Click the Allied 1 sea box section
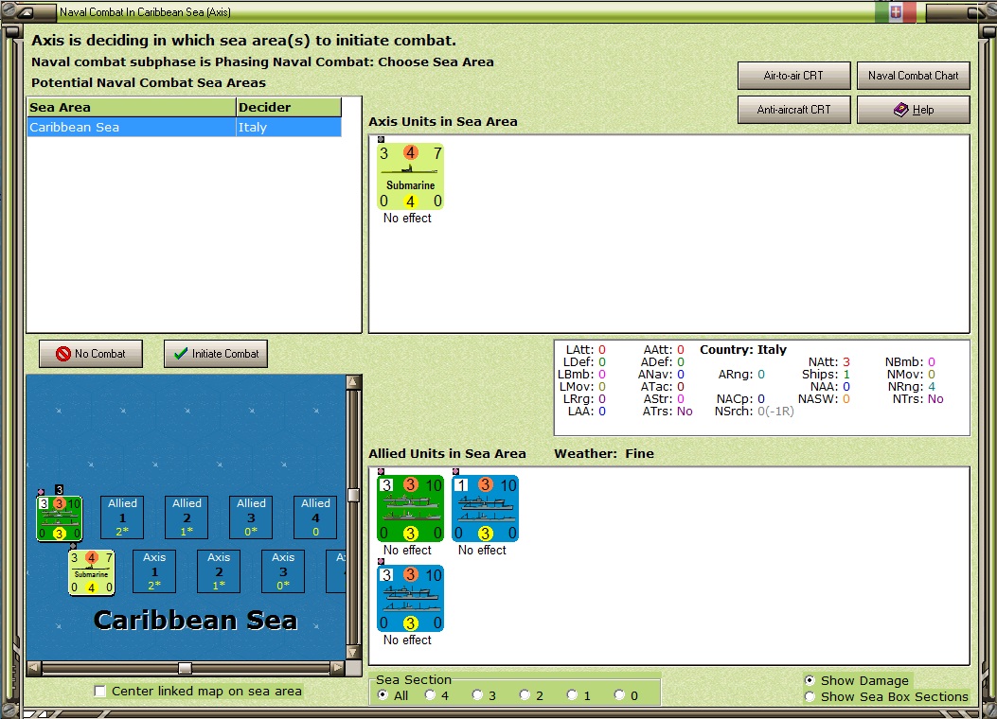Image resolution: width=997 pixels, height=719 pixels. pyautogui.click(x=122, y=517)
